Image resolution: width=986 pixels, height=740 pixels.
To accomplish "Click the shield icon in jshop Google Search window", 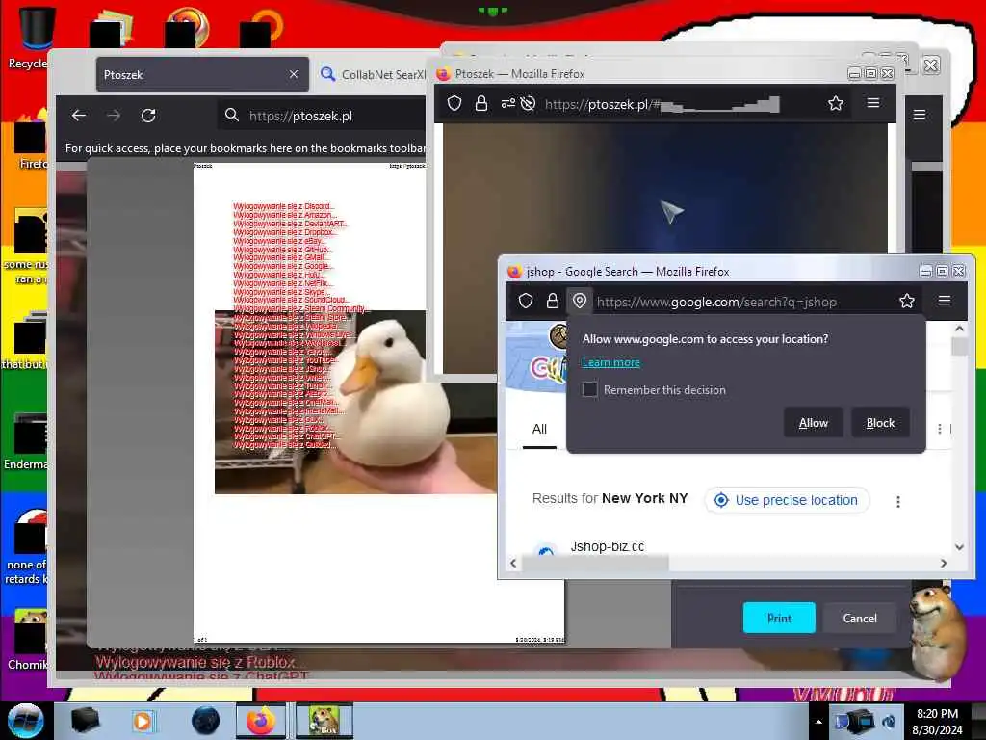I will click(526, 301).
